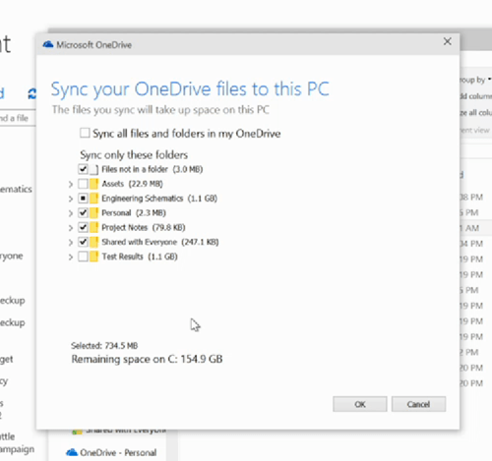Viewport: 492px width, 461px height.
Task: Close the Microsoft OneDrive dialog
Action: coord(448,41)
